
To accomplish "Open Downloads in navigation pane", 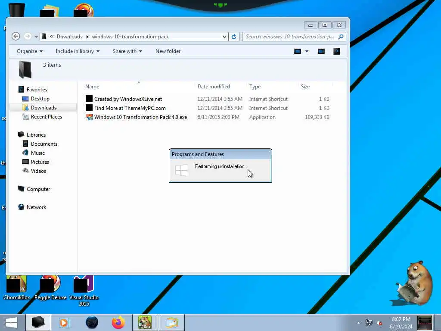I will (x=43, y=107).
